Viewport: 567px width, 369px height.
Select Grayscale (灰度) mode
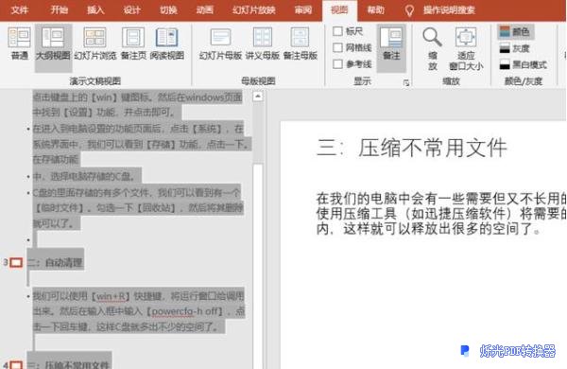[515, 48]
